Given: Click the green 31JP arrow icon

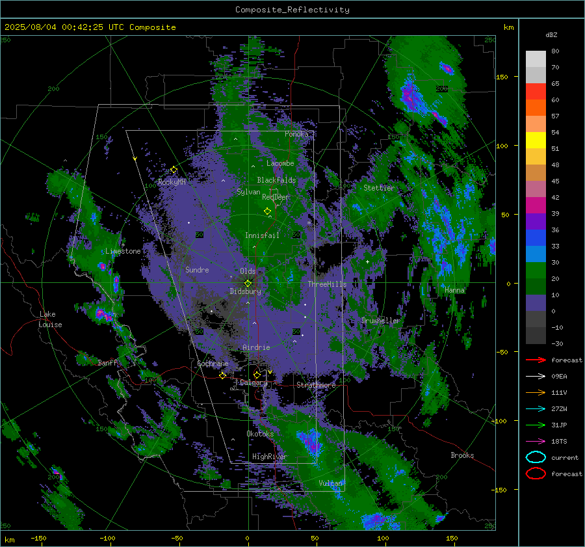Looking at the screenshot, I should [x=536, y=425].
